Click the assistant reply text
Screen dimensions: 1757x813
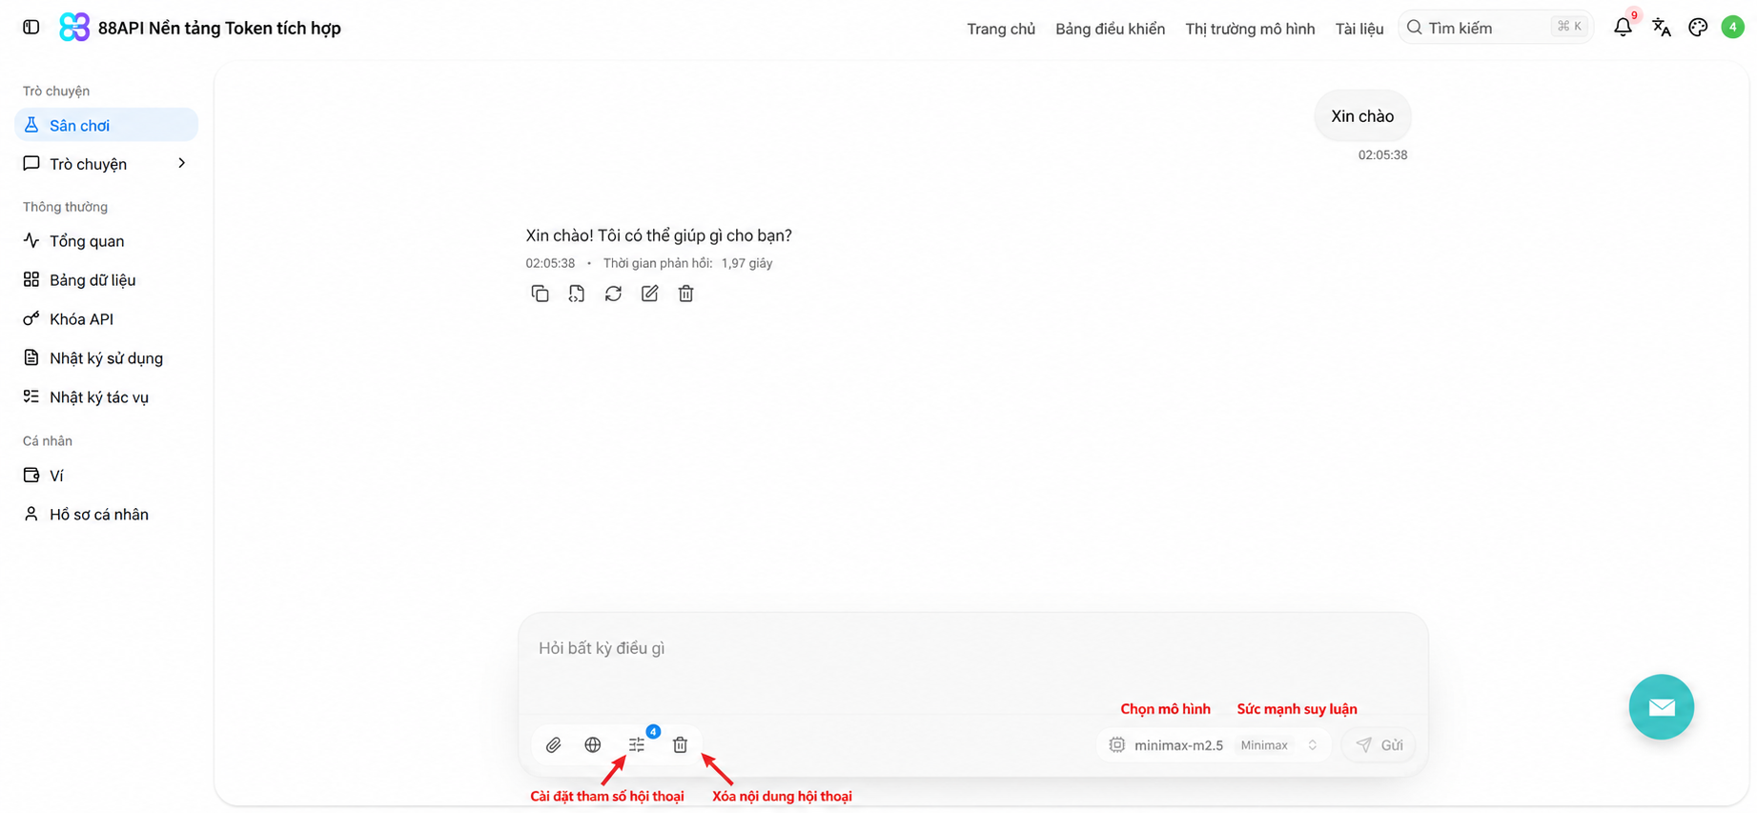[x=659, y=235]
